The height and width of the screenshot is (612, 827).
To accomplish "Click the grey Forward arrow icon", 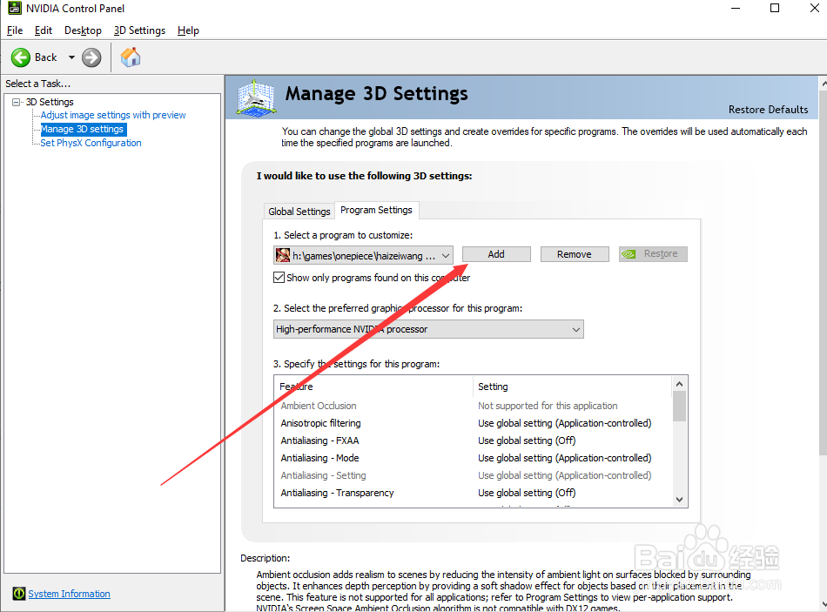I will pos(91,57).
